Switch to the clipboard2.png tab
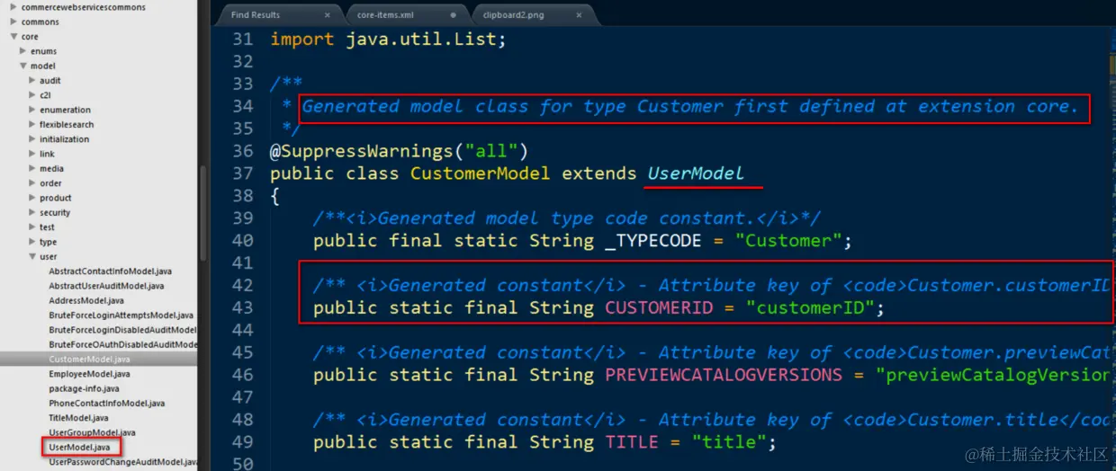Viewport: 1116px width, 471px height. [x=513, y=15]
